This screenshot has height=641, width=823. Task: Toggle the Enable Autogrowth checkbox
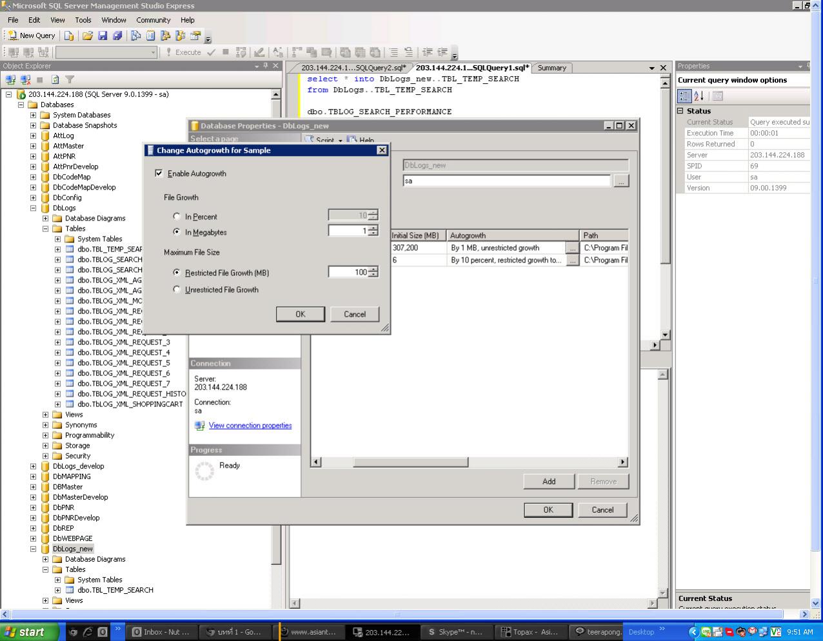click(x=159, y=173)
